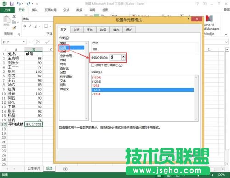This screenshot has height=178, width=230.
Task: Click column B header
Action: (x=34, y=49)
